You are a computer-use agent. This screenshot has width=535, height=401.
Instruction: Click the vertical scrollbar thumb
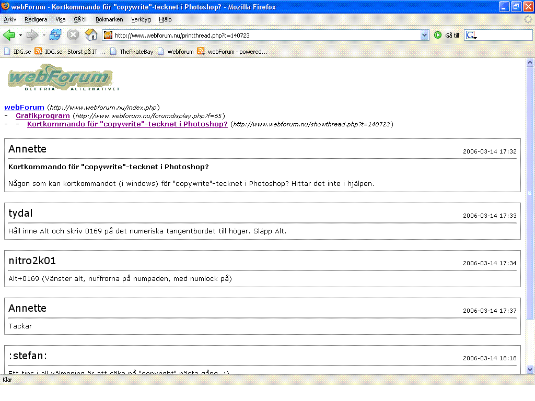530,193
